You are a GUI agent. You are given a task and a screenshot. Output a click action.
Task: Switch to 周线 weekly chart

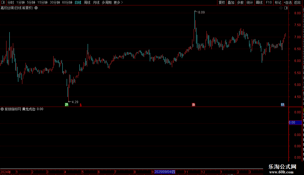(x=87, y=2)
